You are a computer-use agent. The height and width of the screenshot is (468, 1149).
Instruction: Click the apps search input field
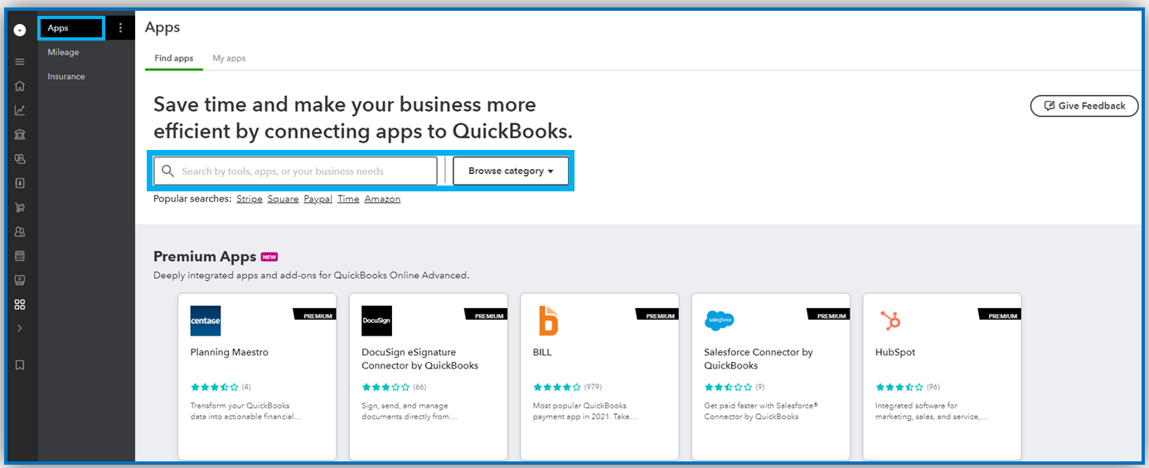[295, 171]
